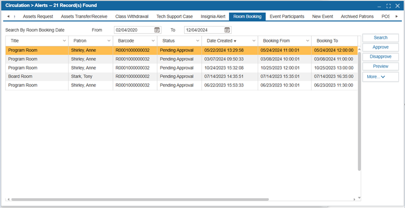Sort by the Status column header
Viewport: 405px width, 208px height.
click(168, 41)
